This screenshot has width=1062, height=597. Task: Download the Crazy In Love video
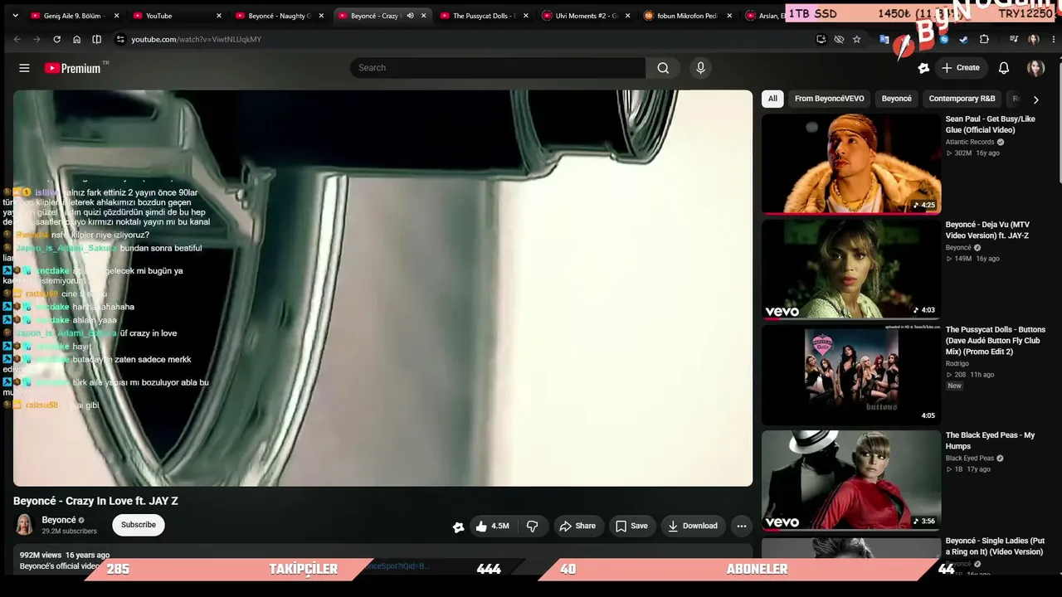693,526
